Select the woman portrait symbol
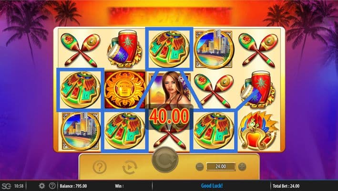 coord(170,89)
